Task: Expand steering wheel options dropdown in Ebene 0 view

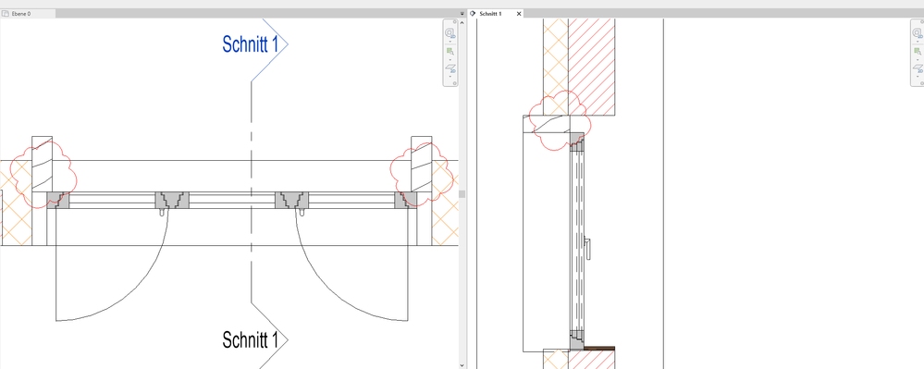Action: click(450, 42)
